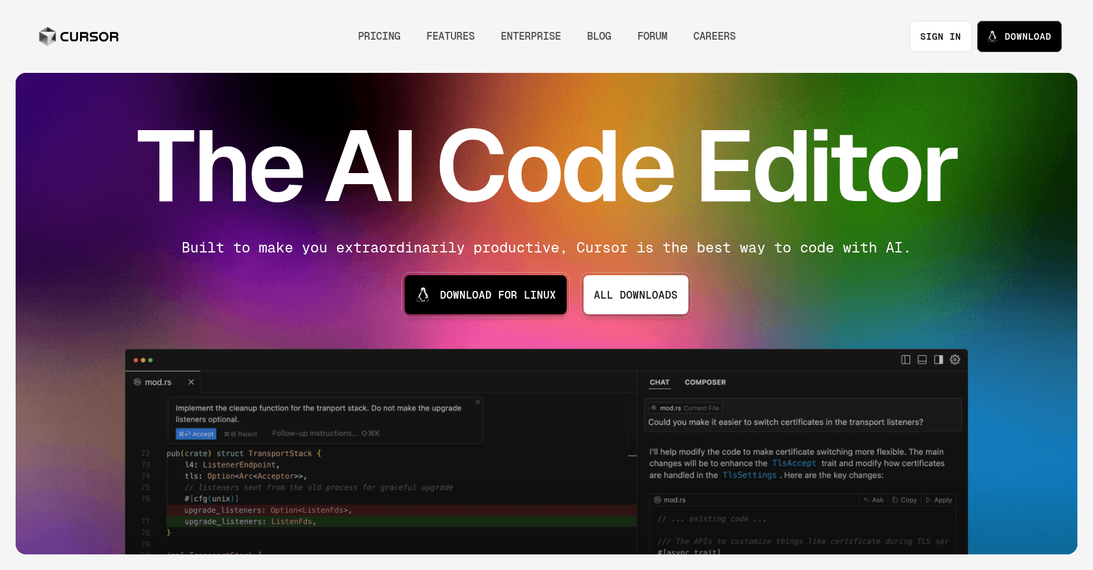Go to the Features page

click(x=450, y=36)
